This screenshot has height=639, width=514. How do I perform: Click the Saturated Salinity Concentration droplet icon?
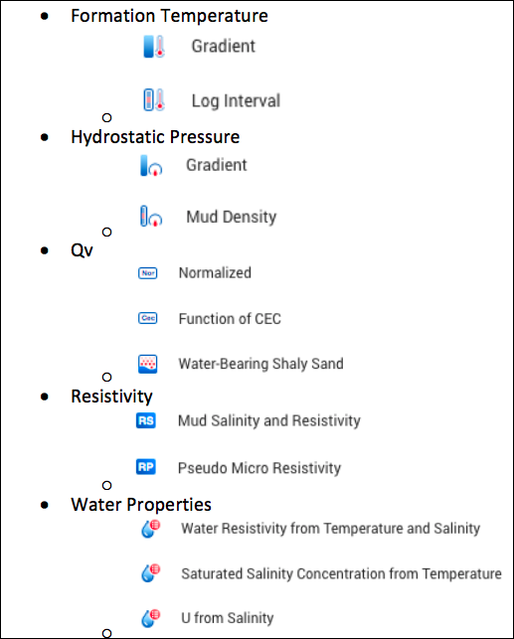pos(150,573)
